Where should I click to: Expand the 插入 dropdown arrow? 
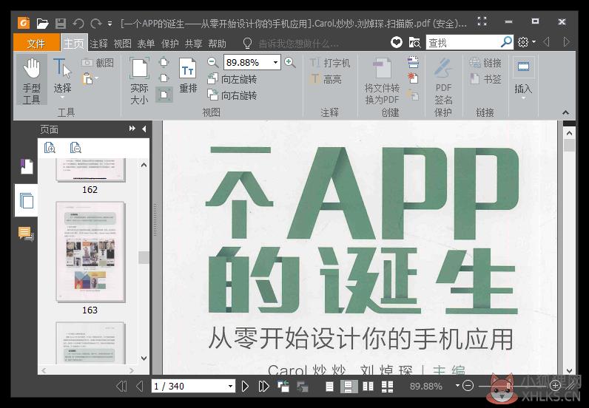[523, 99]
